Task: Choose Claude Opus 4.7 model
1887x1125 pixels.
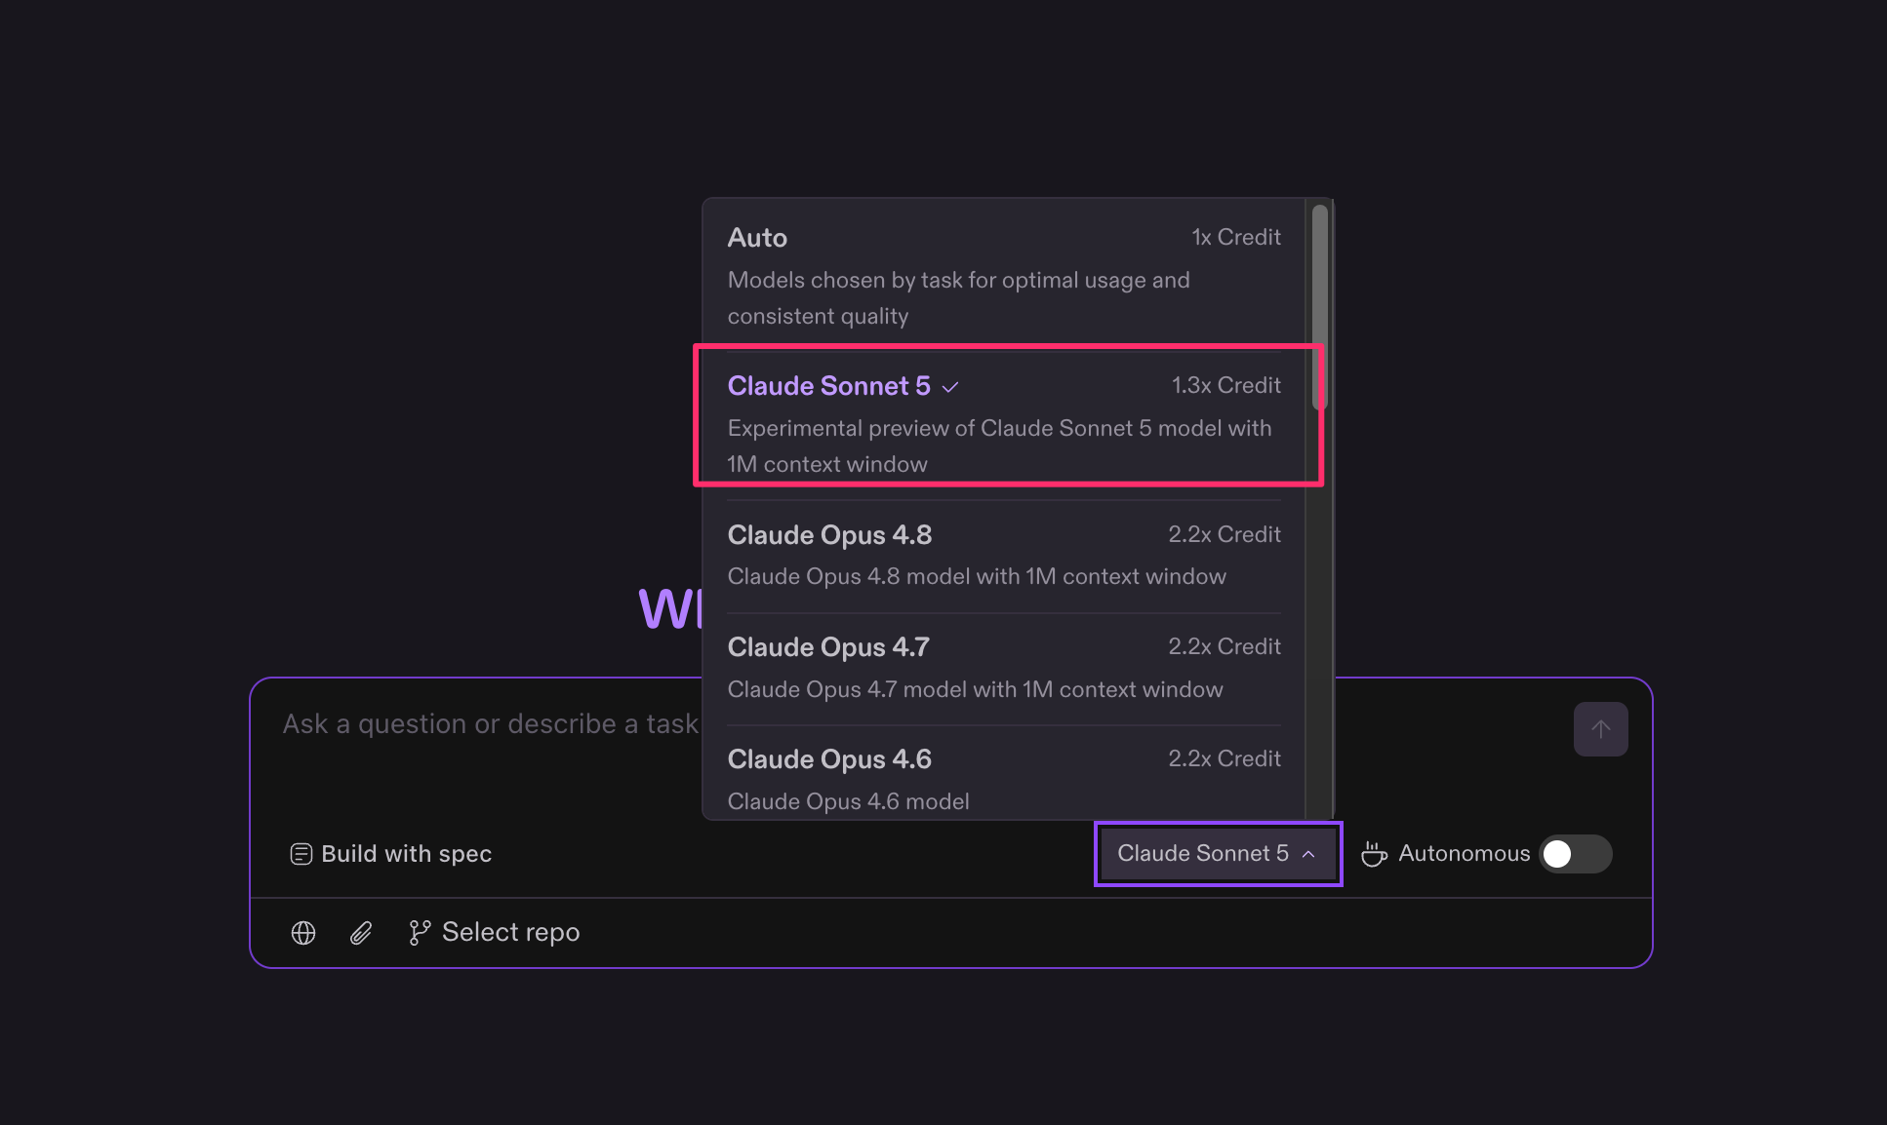Action: click(1004, 668)
